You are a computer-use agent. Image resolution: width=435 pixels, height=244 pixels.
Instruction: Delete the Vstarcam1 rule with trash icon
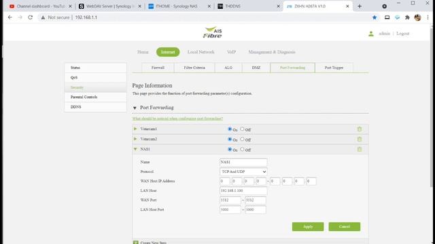pyautogui.click(x=360, y=129)
